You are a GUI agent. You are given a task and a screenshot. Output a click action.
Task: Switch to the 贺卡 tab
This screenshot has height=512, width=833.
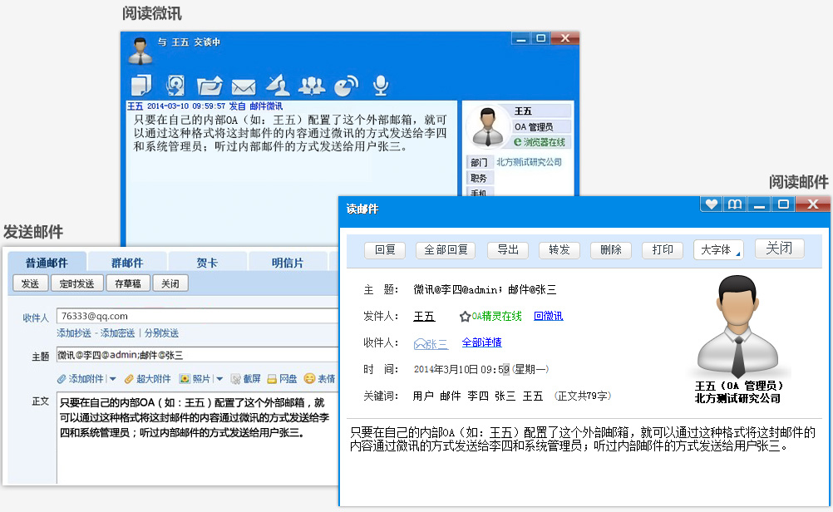click(x=207, y=263)
